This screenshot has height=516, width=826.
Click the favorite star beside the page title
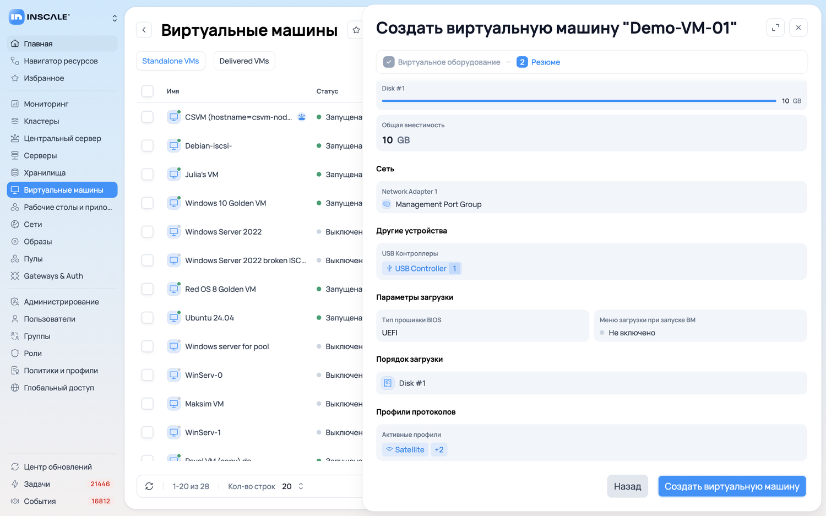pos(356,30)
